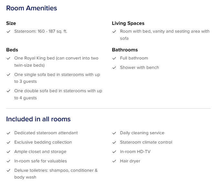The width and height of the screenshot is (212, 186).
Task: Click the Included in all rooms heading
Action: tap(38, 119)
